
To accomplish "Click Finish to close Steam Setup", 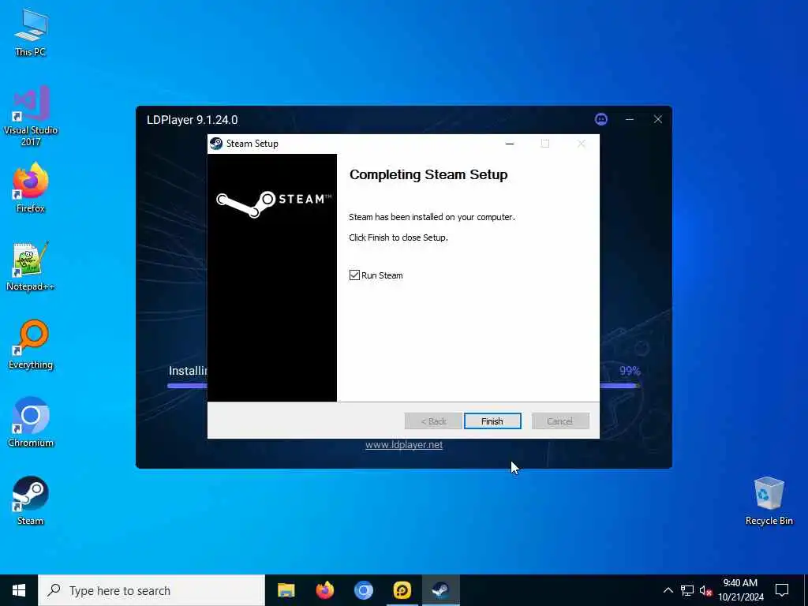I will [x=492, y=421].
